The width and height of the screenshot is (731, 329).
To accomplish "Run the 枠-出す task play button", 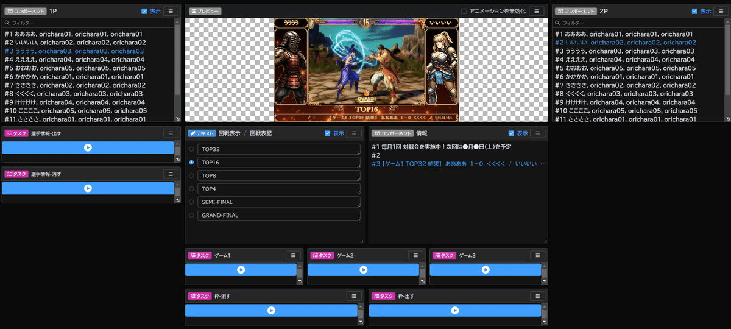I will [x=454, y=310].
